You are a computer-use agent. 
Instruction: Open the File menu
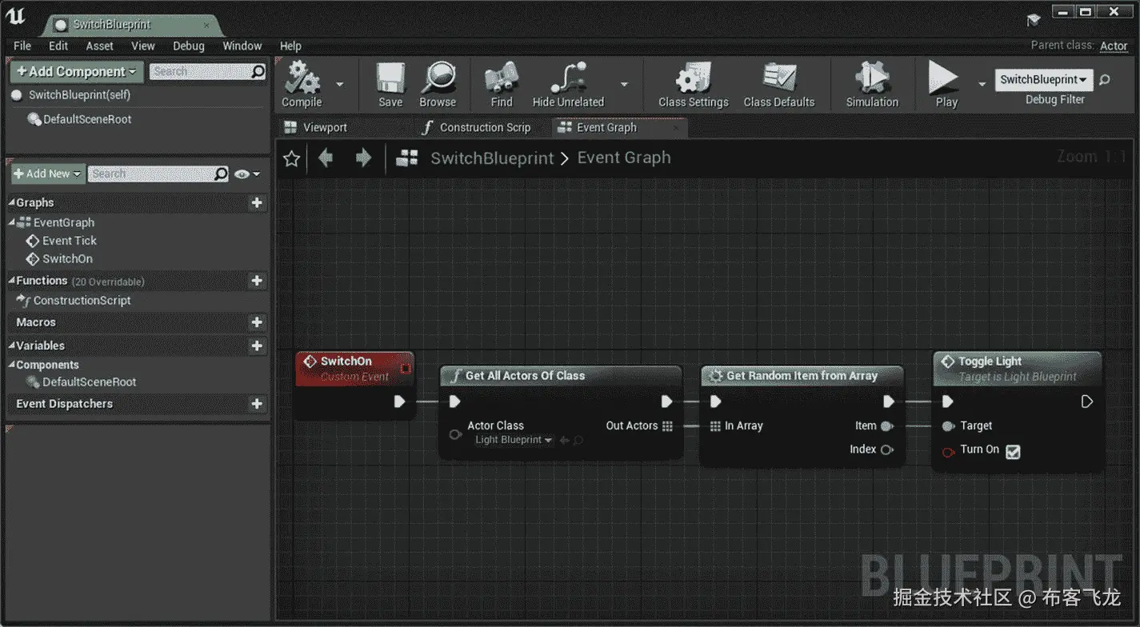tap(22, 46)
